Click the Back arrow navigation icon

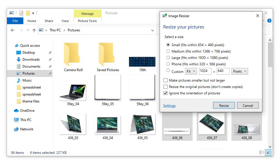coord(13,30)
